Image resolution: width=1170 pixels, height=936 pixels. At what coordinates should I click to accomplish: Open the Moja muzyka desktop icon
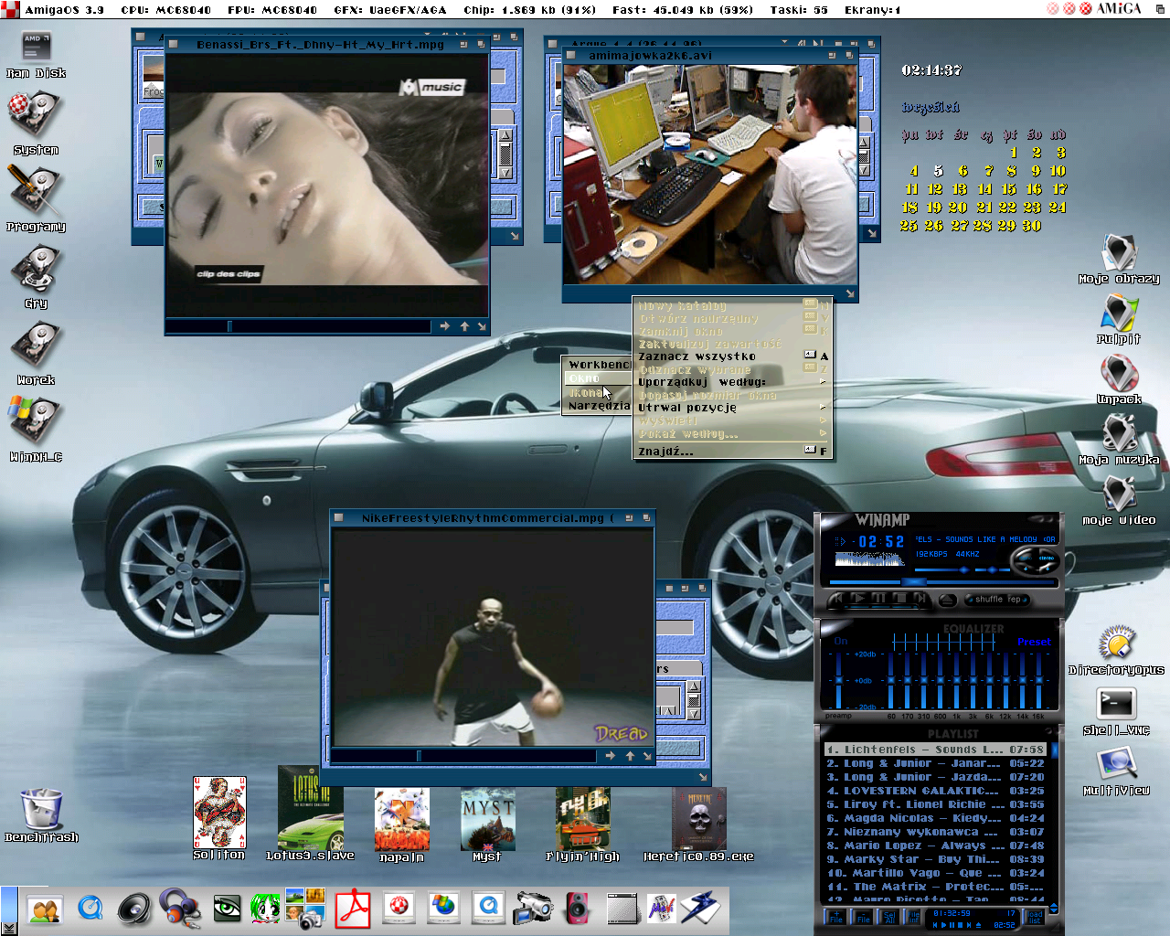(x=1119, y=441)
